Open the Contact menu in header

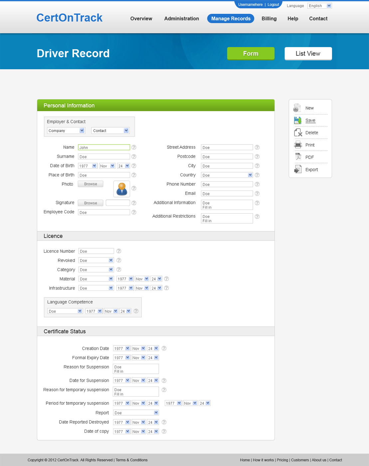pyautogui.click(x=318, y=19)
